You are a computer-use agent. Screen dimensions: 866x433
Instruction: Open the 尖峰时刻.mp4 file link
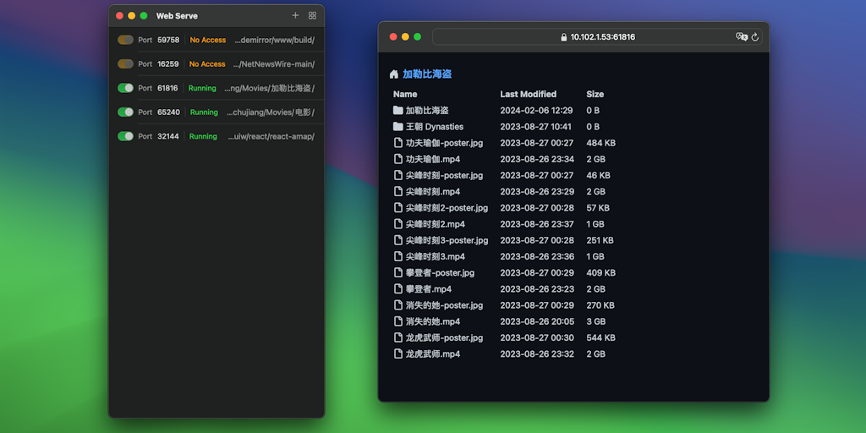[432, 192]
